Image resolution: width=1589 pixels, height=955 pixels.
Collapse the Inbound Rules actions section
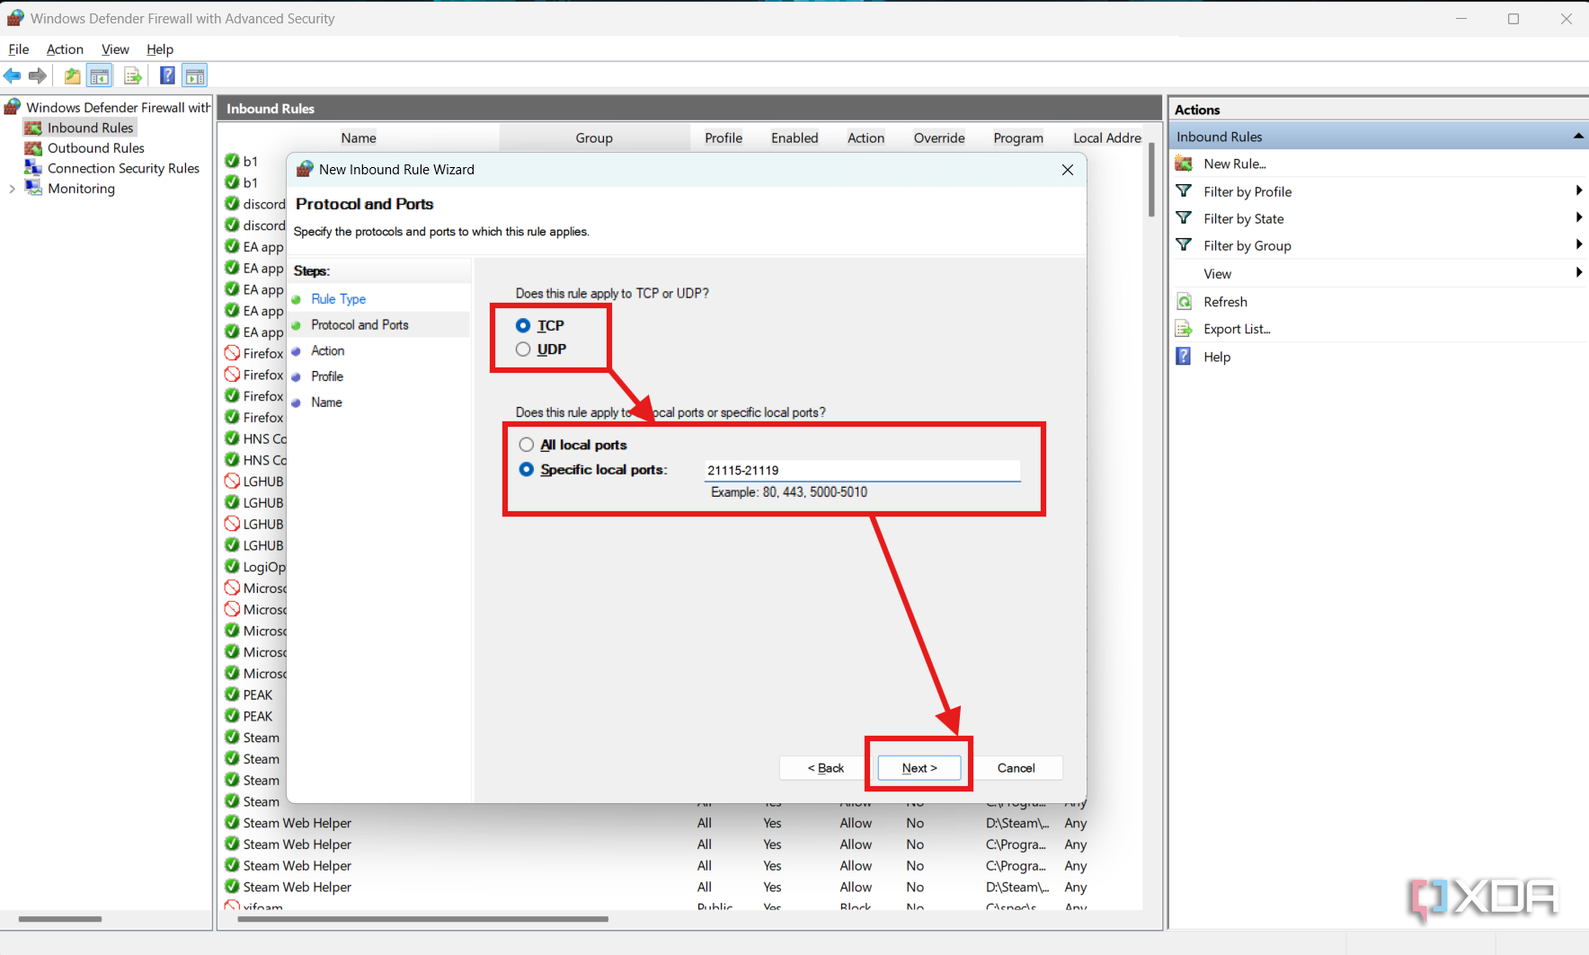(x=1578, y=136)
